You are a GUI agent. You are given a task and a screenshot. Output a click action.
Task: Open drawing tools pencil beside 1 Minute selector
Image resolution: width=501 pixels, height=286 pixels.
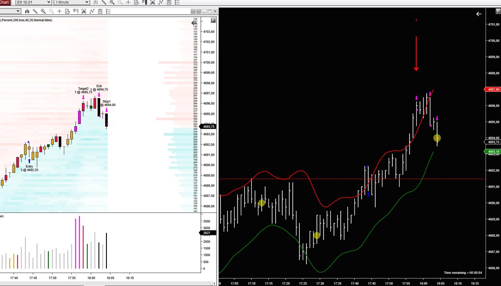[104, 2]
